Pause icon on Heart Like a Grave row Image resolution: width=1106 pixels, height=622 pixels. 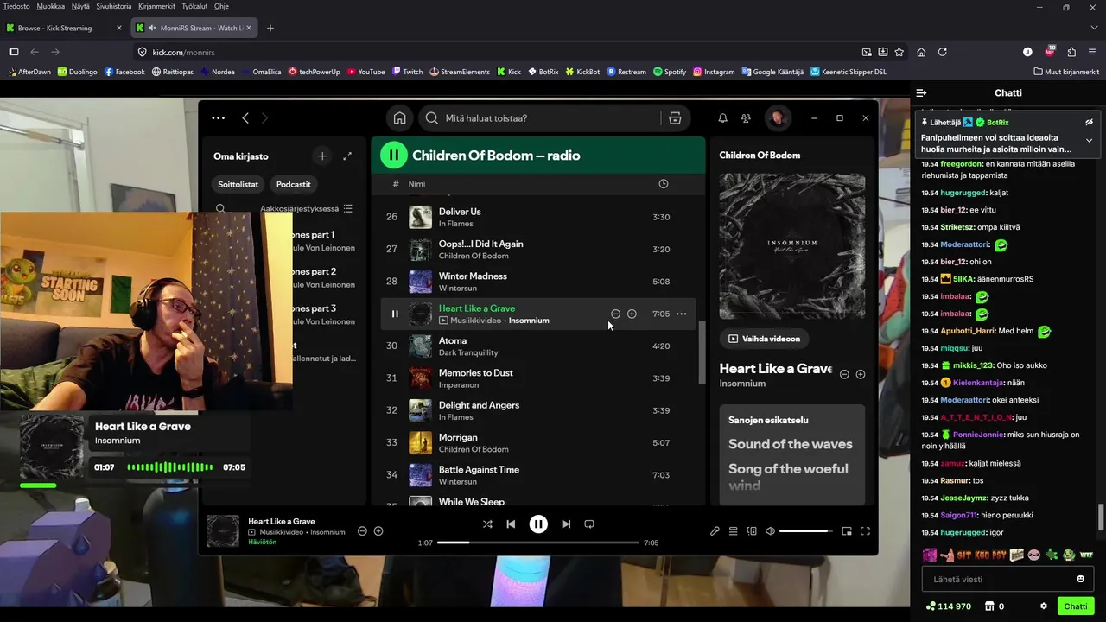tap(395, 314)
